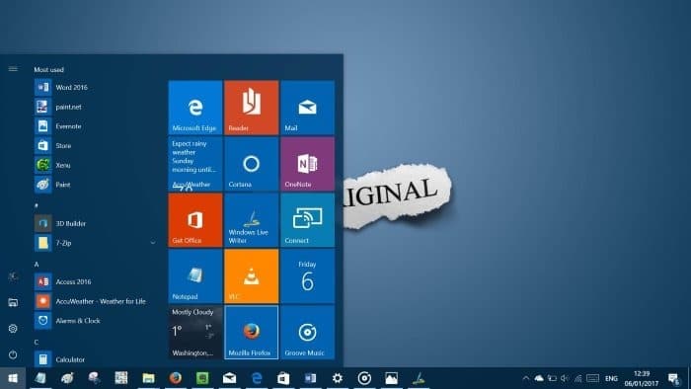The width and height of the screenshot is (691, 389).
Task: Show hidden system tray icons chevron
Action: coord(526,378)
